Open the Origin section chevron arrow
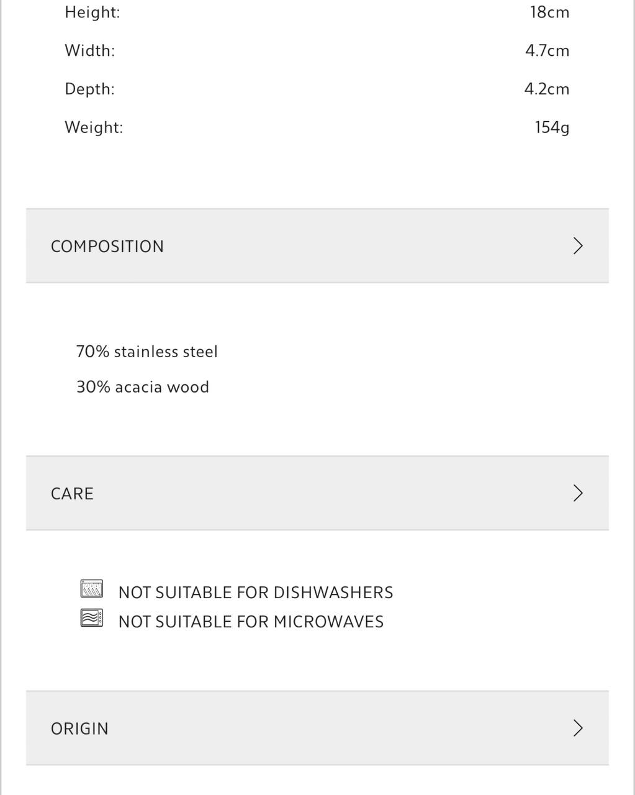 pos(578,728)
